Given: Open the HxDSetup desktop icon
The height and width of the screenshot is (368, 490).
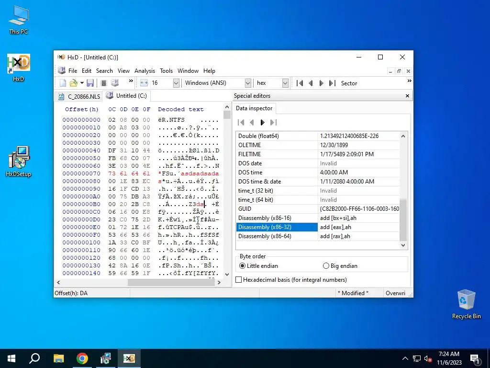Looking at the screenshot, I should tap(19, 161).
